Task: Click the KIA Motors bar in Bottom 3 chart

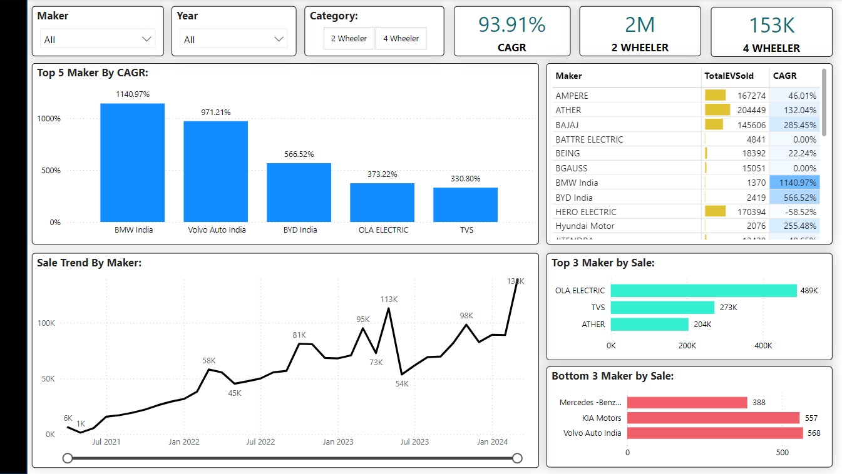Action: 714,418
